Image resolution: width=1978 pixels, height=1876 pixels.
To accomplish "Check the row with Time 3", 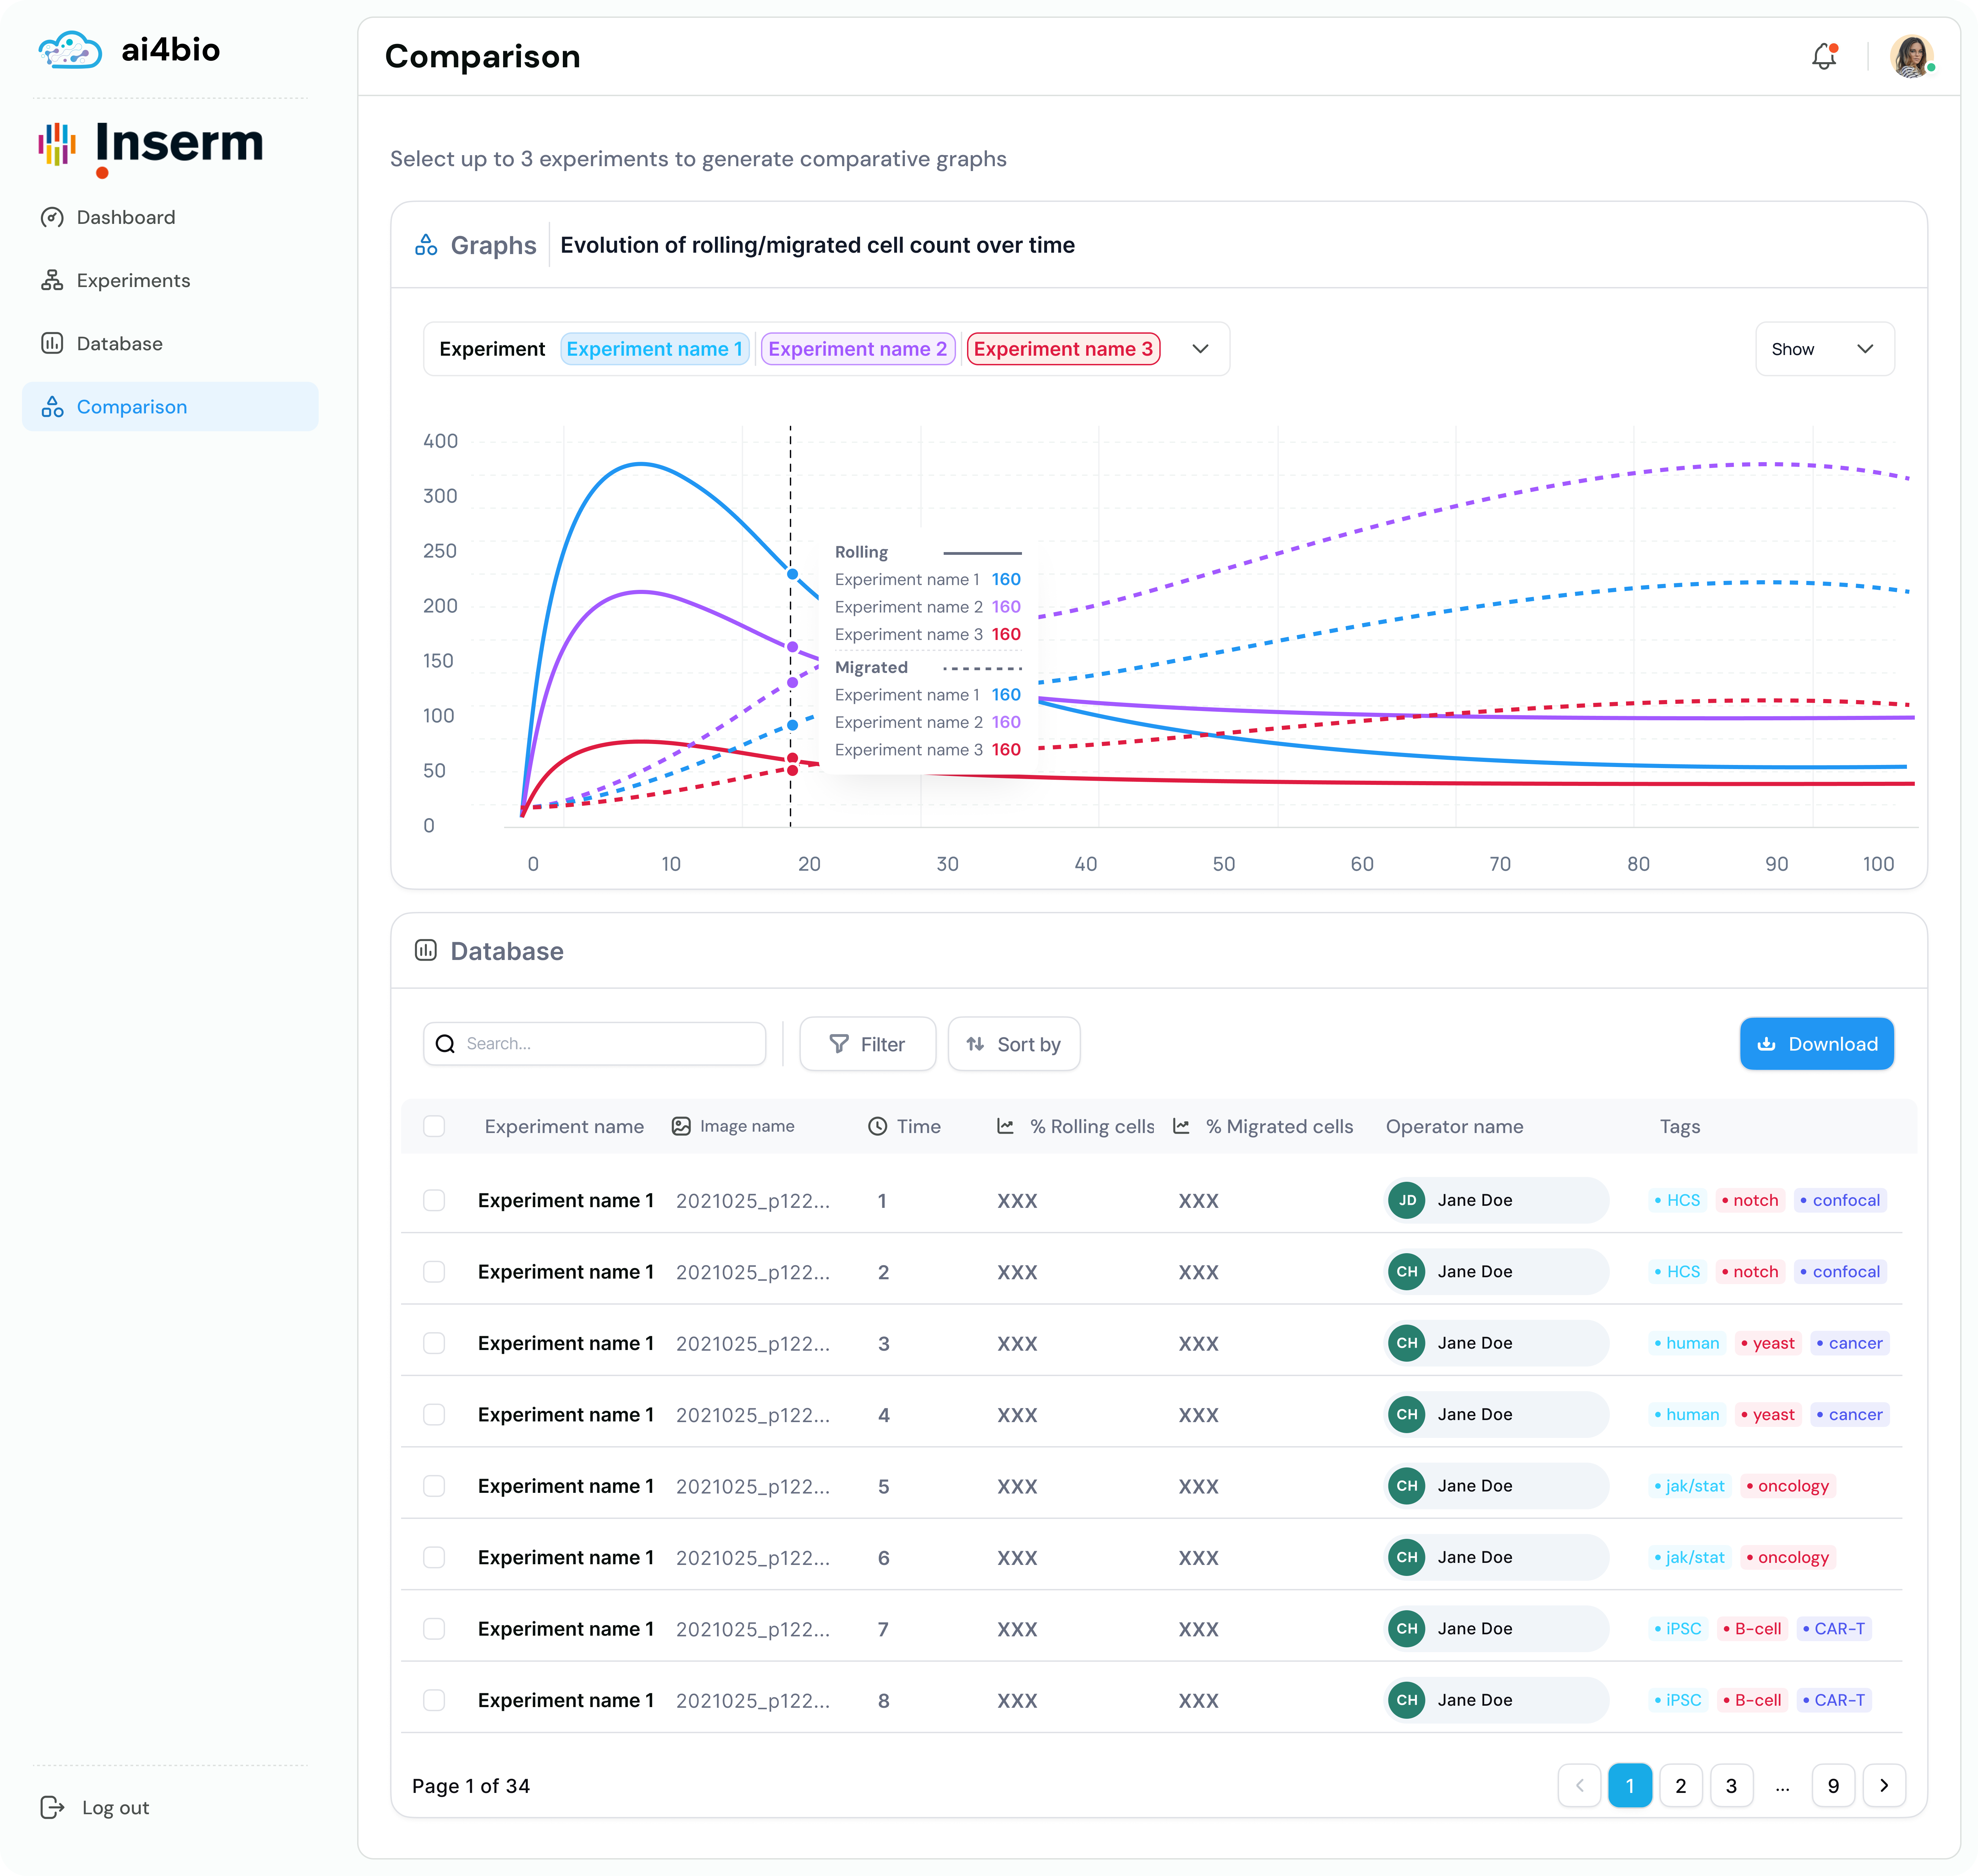I will [x=434, y=1343].
